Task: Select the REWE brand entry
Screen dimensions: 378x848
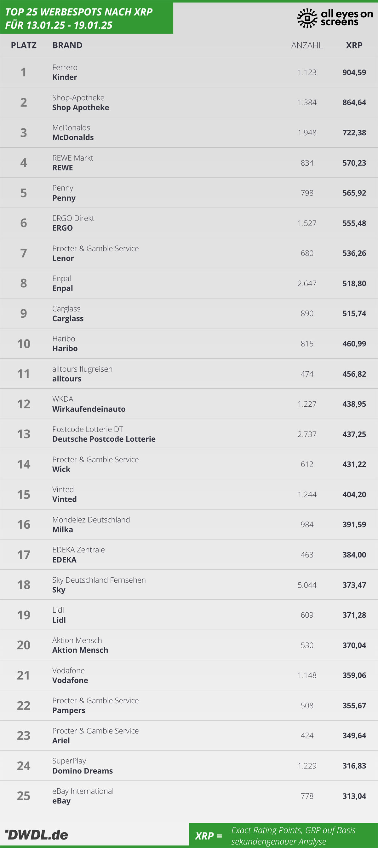Action: (x=73, y=162)
